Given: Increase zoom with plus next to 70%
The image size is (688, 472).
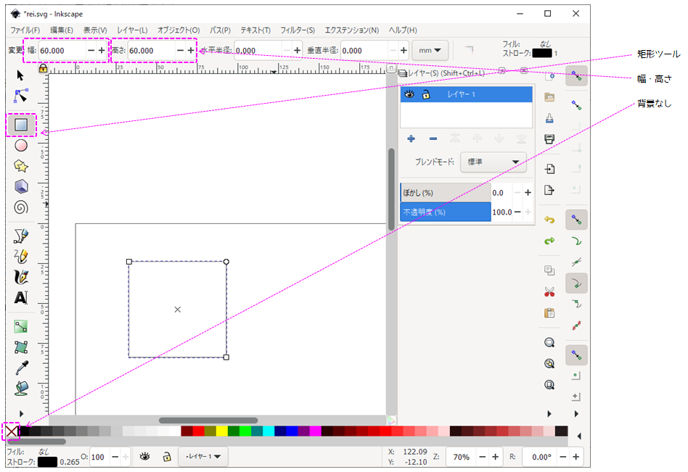Looking at the screenshot, I should [x=496, y=457].
